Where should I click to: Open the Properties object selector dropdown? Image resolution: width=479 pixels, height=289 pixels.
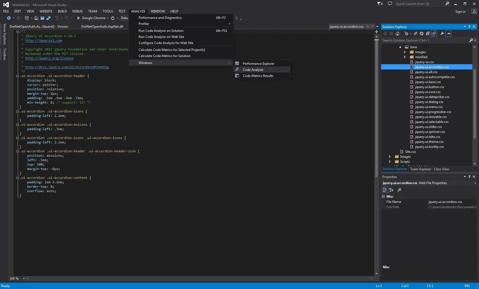point(475,183)
